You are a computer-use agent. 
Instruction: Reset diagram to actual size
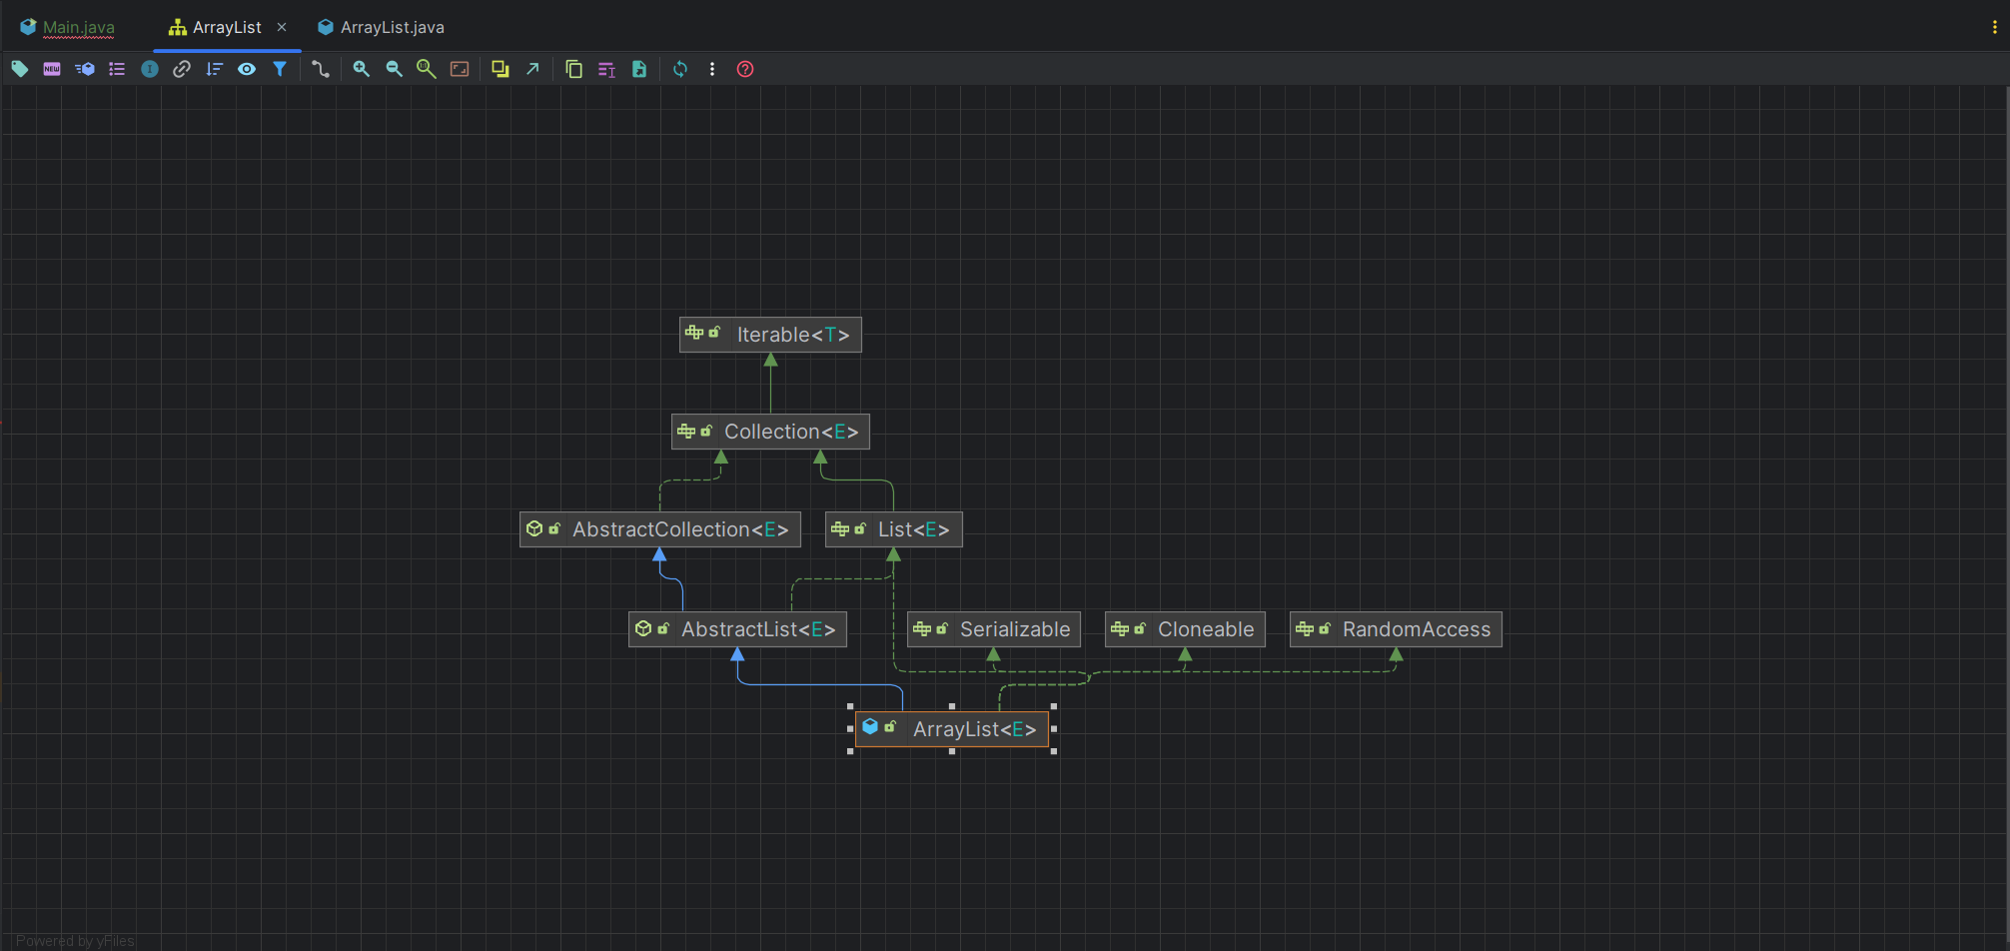pyautogui.click(x=427, y=69)
